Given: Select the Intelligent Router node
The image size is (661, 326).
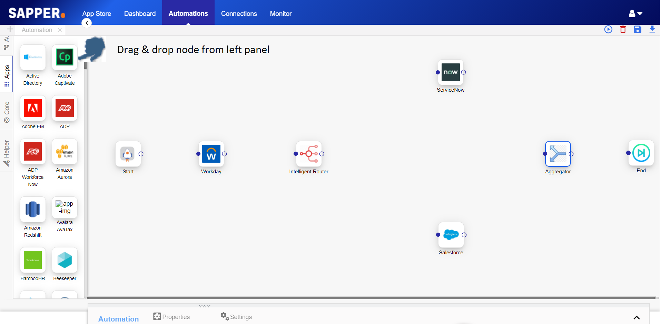Looking at the screenshot, I should 309,154.
